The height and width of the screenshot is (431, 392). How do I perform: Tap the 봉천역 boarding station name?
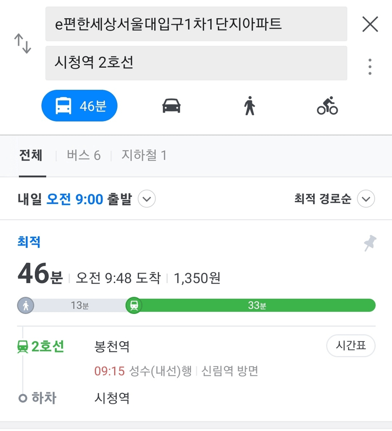pyautogui.click(x=112, y=346)
